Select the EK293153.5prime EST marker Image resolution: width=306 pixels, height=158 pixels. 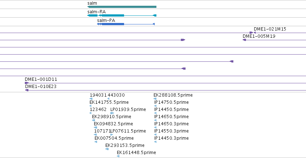(x=107, y=149)
